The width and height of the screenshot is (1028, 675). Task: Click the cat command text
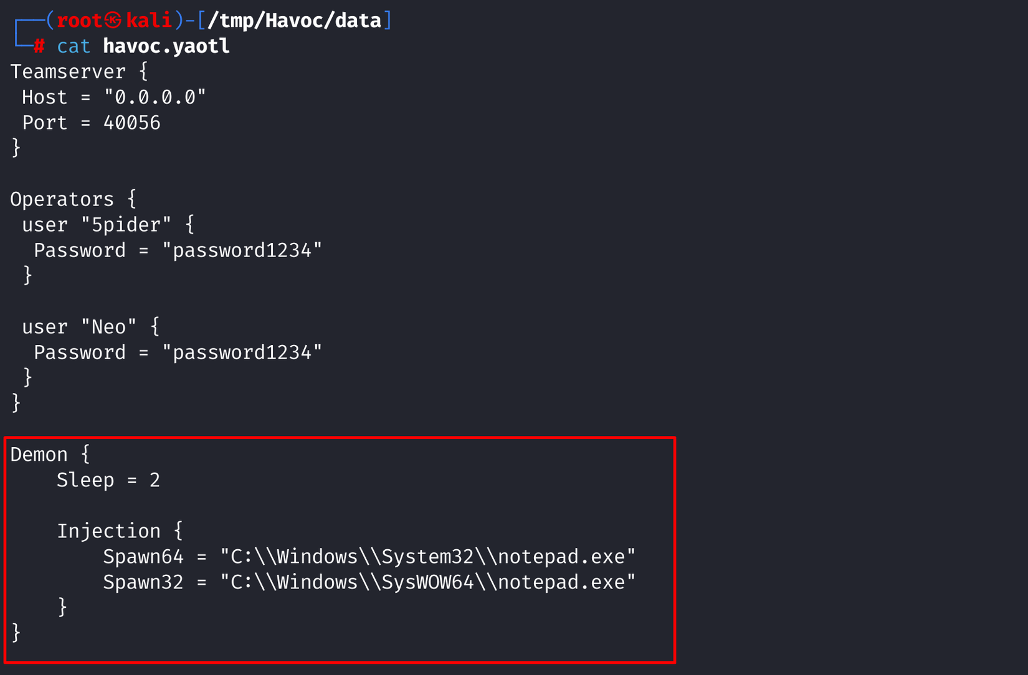pos(74,46)
